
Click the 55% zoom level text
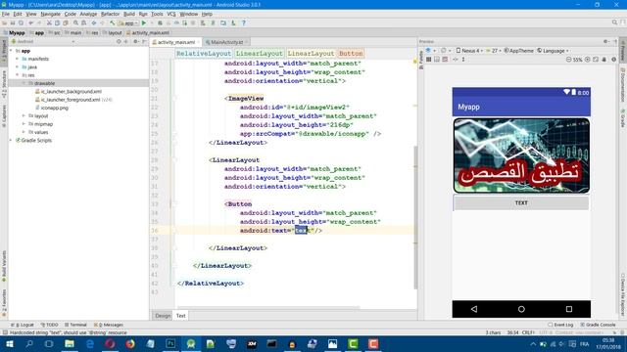pos(577,60)
